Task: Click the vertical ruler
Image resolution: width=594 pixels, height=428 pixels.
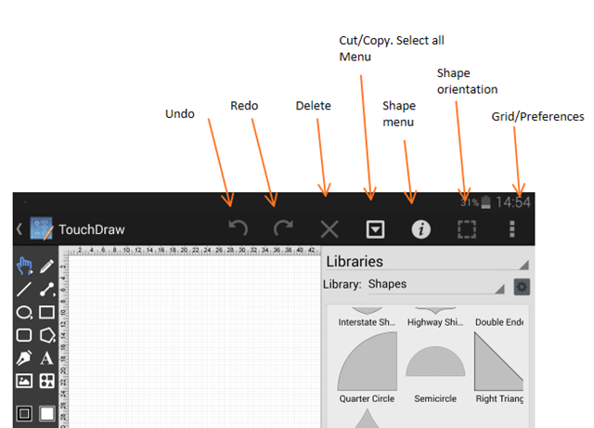Action: (64, 342)
